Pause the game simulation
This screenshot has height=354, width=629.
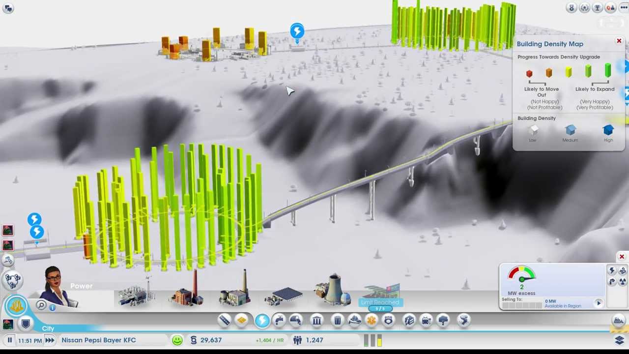(x=9, y=340)
